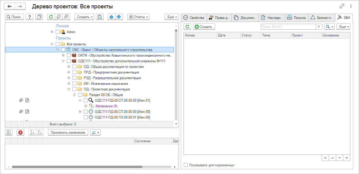Switch to the 'Письма' tab
359x174 pixels.
tap(297, 18)
